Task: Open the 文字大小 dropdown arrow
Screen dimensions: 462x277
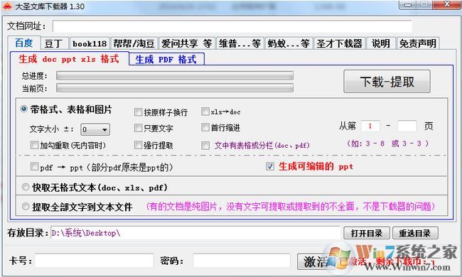Action: point(104,129)
